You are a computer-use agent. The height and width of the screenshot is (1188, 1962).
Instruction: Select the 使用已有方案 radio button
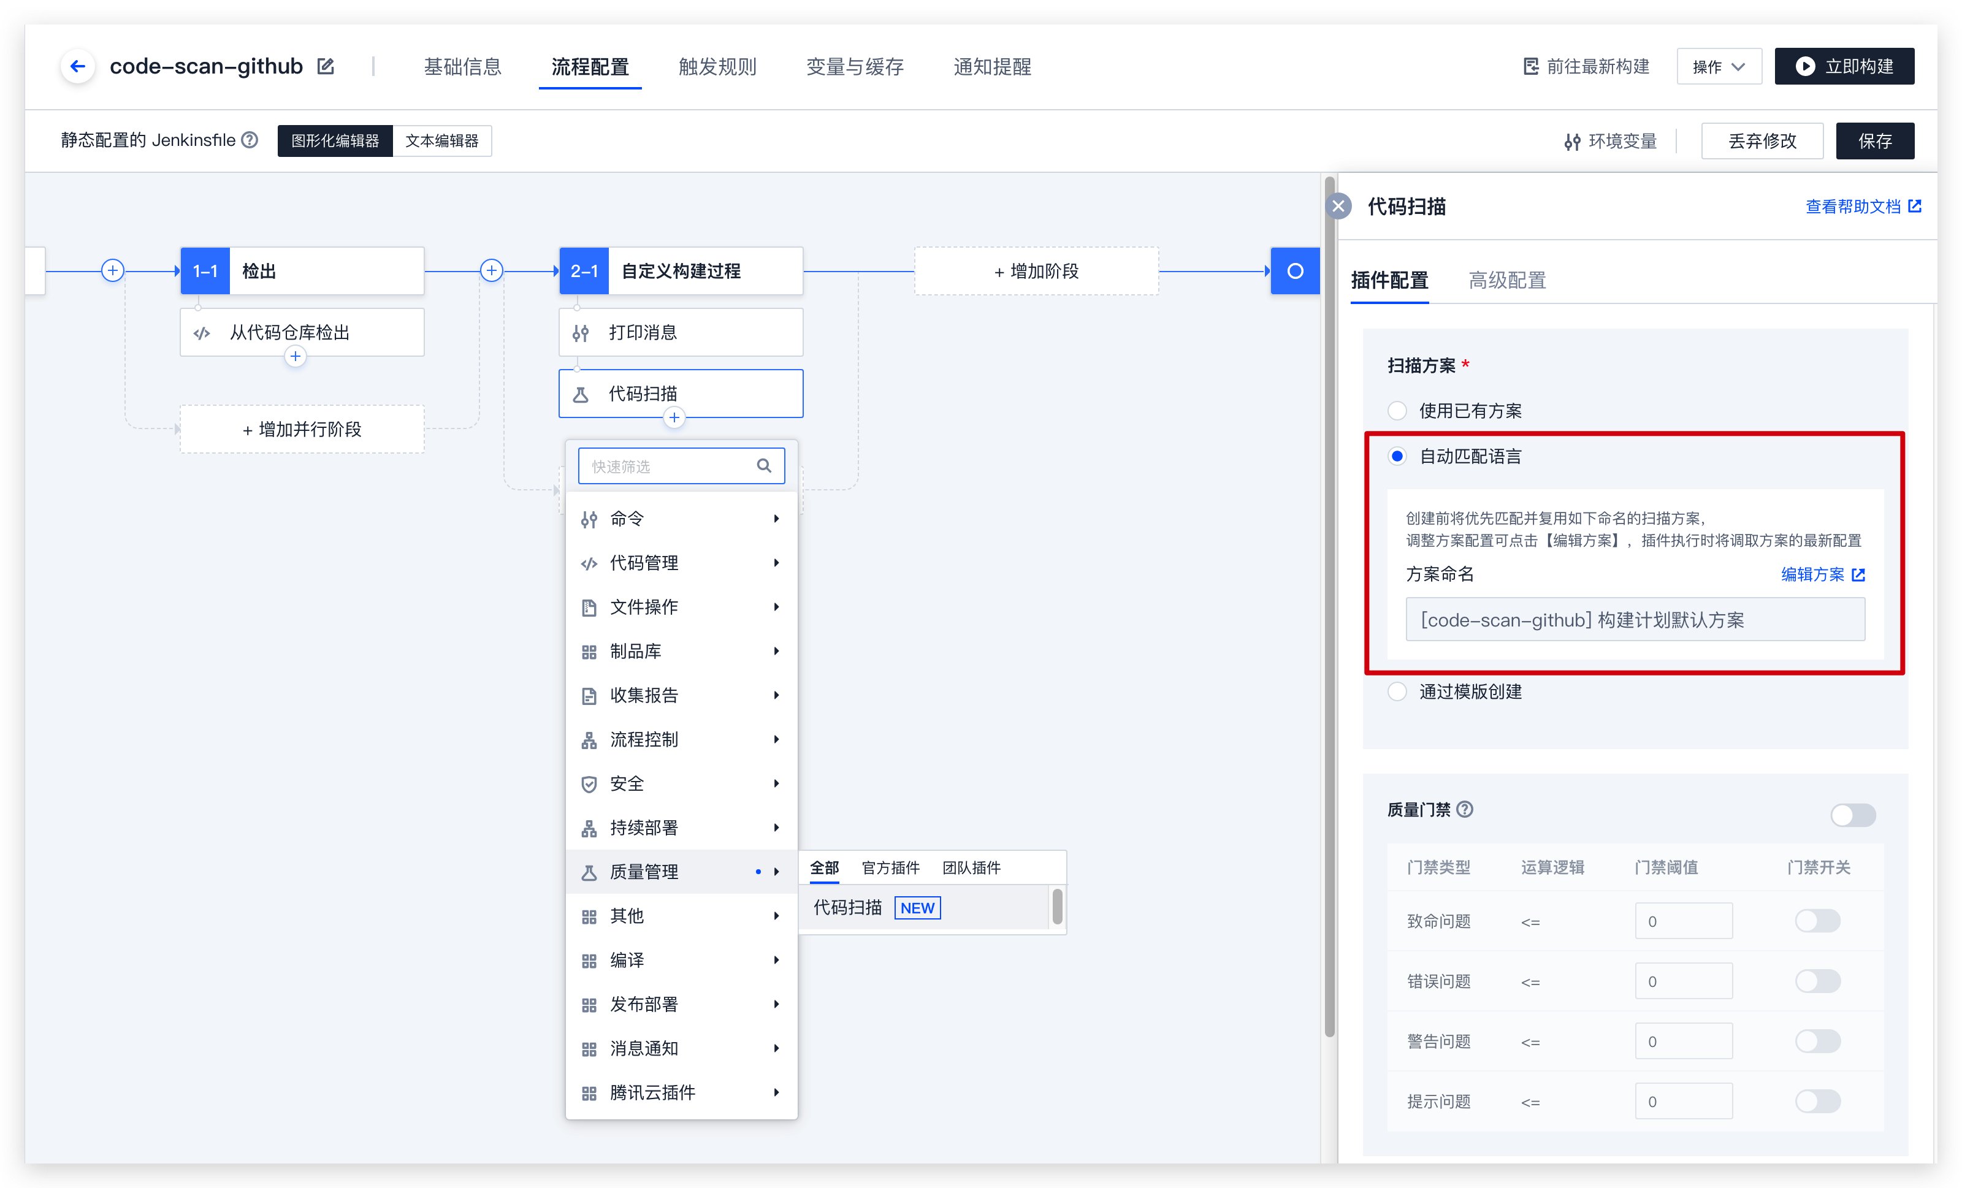(x=1397, y=411)
